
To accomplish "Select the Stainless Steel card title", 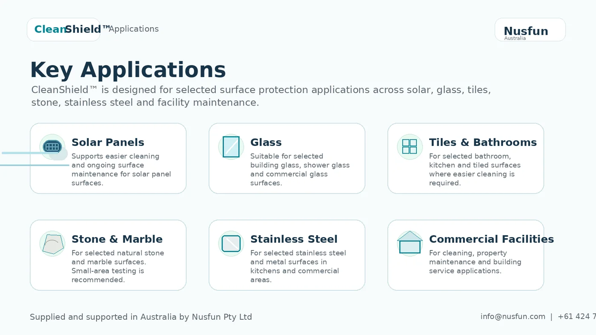I will pyautogui.click(x=294, y=239).
